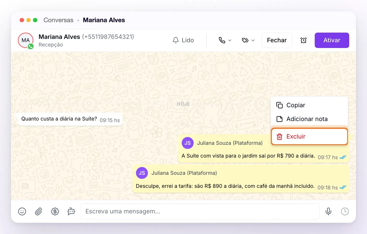Click the Fechar button

[277, 40]
